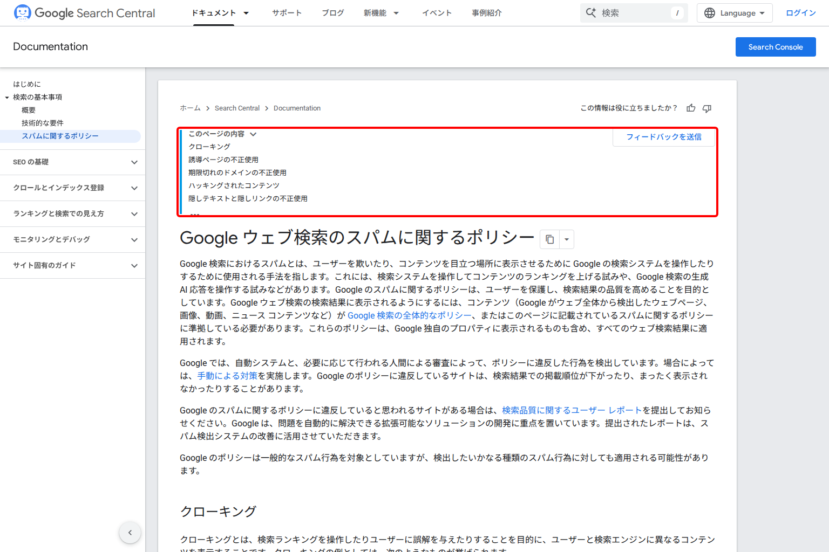Screen dimensions: 829x552
Task: Open 検索品質に関するユーザー レポート link
Action: (572, 410)
